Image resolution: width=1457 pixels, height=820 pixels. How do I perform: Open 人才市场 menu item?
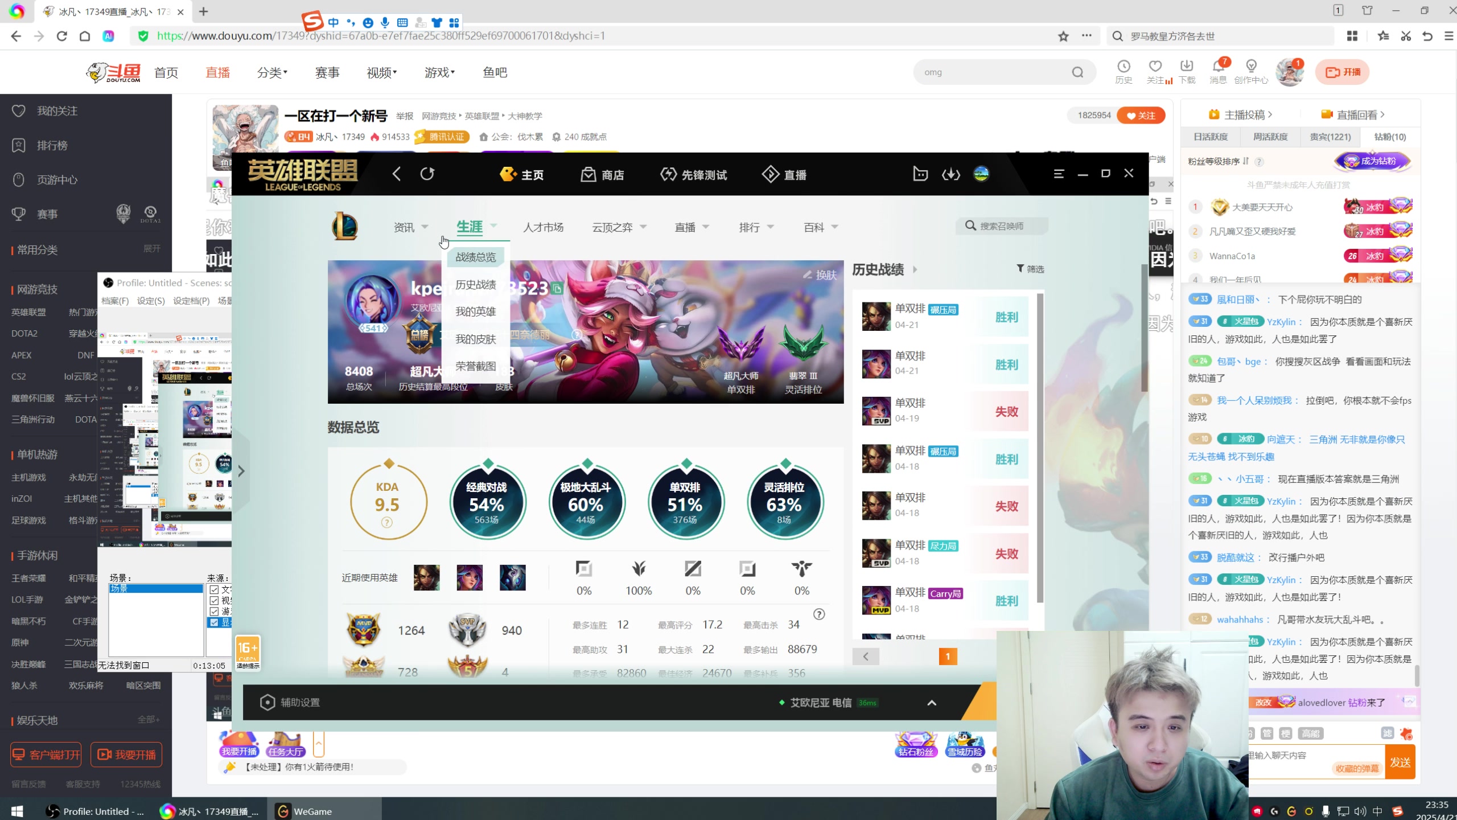543,227
